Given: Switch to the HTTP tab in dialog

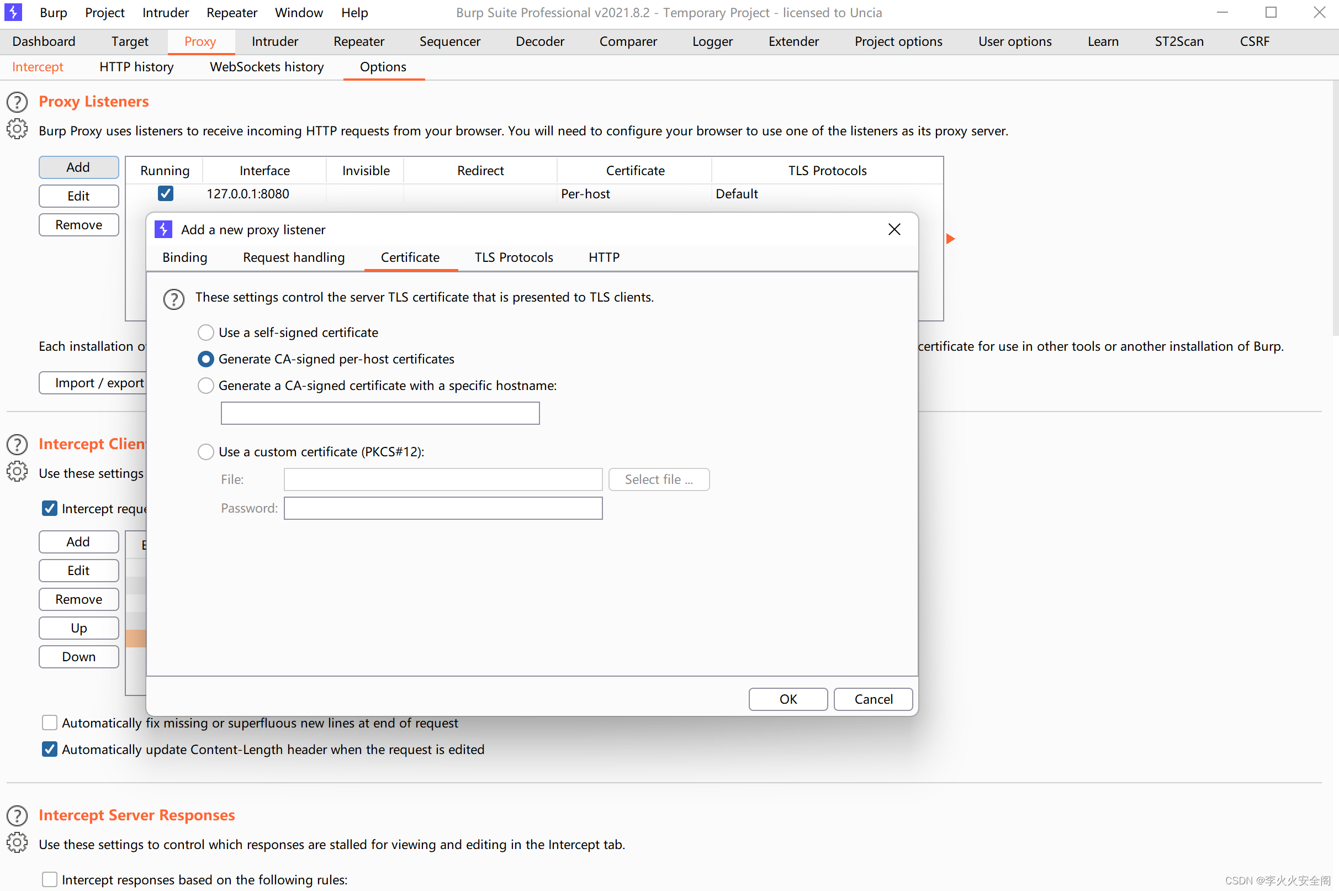Looking at the screenshot, I should click(604, 257).
